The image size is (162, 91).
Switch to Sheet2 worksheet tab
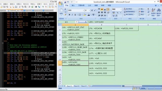point(76,86)
